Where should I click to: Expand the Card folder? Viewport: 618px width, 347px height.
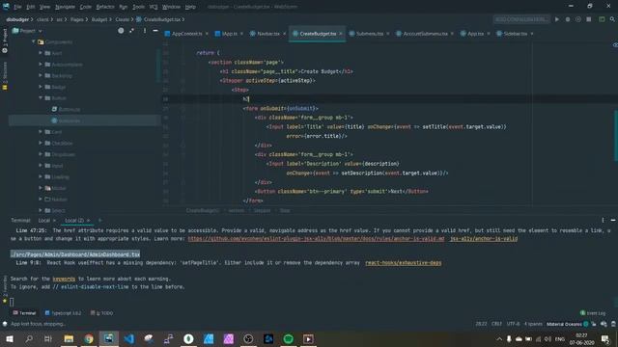click(41, 132)
